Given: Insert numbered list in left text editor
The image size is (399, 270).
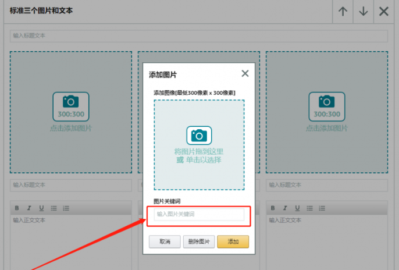Looking at the screenshot, I should [66, 208].
